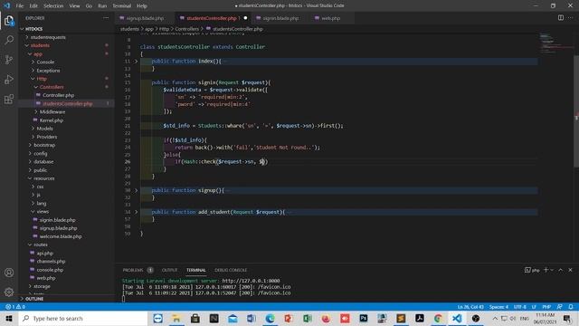Screen dimensions: 579x326
Task: Collapse the Controllers folder in the tree
Action: point(52,87)
